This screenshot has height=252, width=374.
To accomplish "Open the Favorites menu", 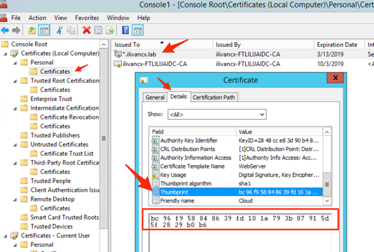I will click(x=87, y=18).
